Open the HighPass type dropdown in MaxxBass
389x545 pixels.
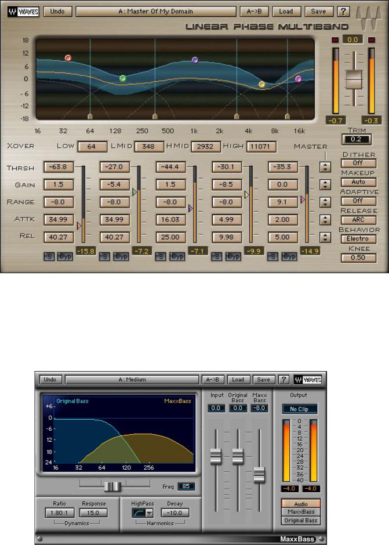(149, 513)
